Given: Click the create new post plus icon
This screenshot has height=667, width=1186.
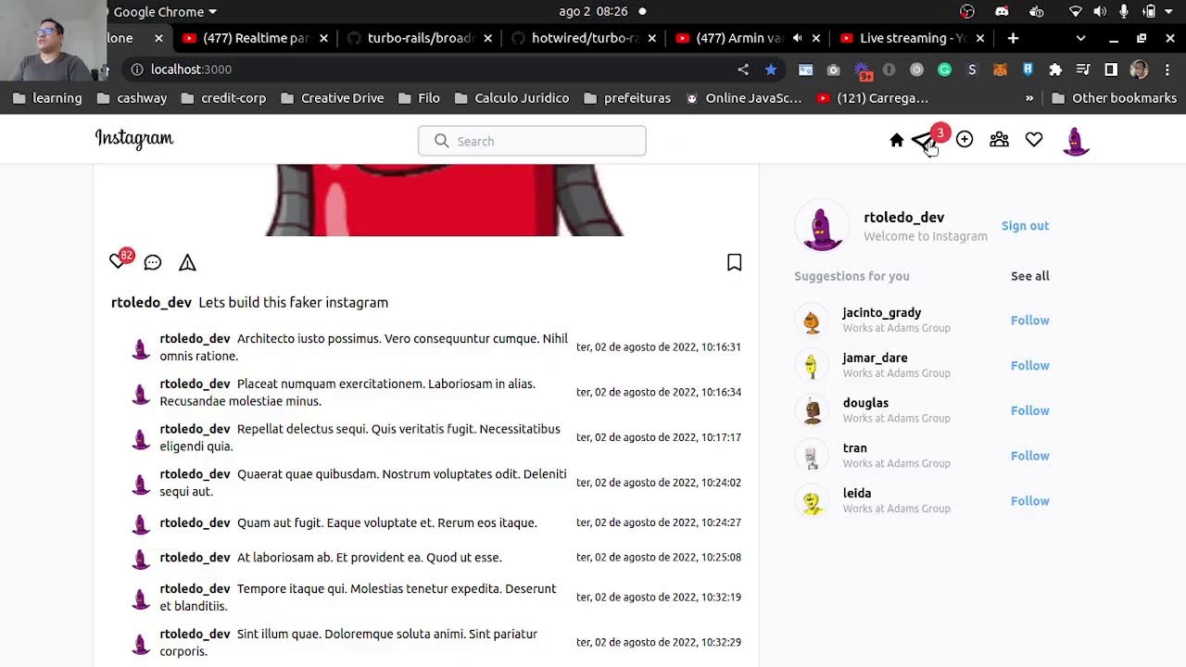Looking at the screenshot, I should tap(965, 140).
